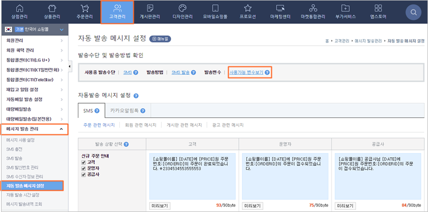428x212 pixels.
Task: Collapse the left sidebar with arrow handle
Action: (x=70, y=66)
